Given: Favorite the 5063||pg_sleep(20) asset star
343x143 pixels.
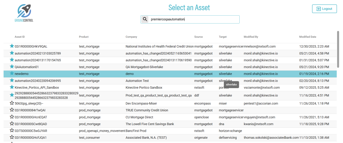Looking at the screenshot, I should tap(12, 103).
